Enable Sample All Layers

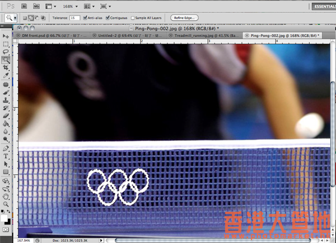[x=133, y=18]
